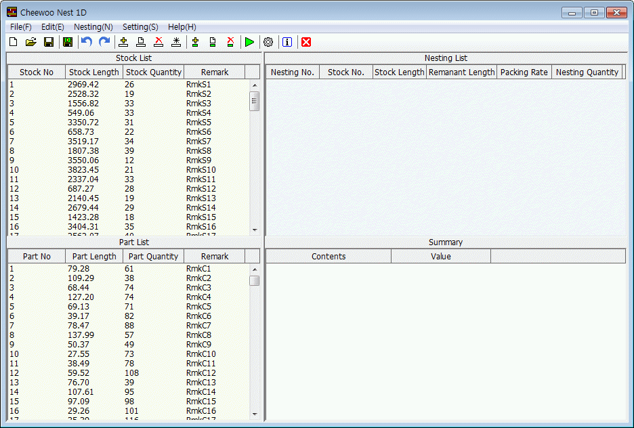Viewport: 634px width, 428px height.
Task: Click the Part Quantity column header
Action: click(x=154, y=257)
